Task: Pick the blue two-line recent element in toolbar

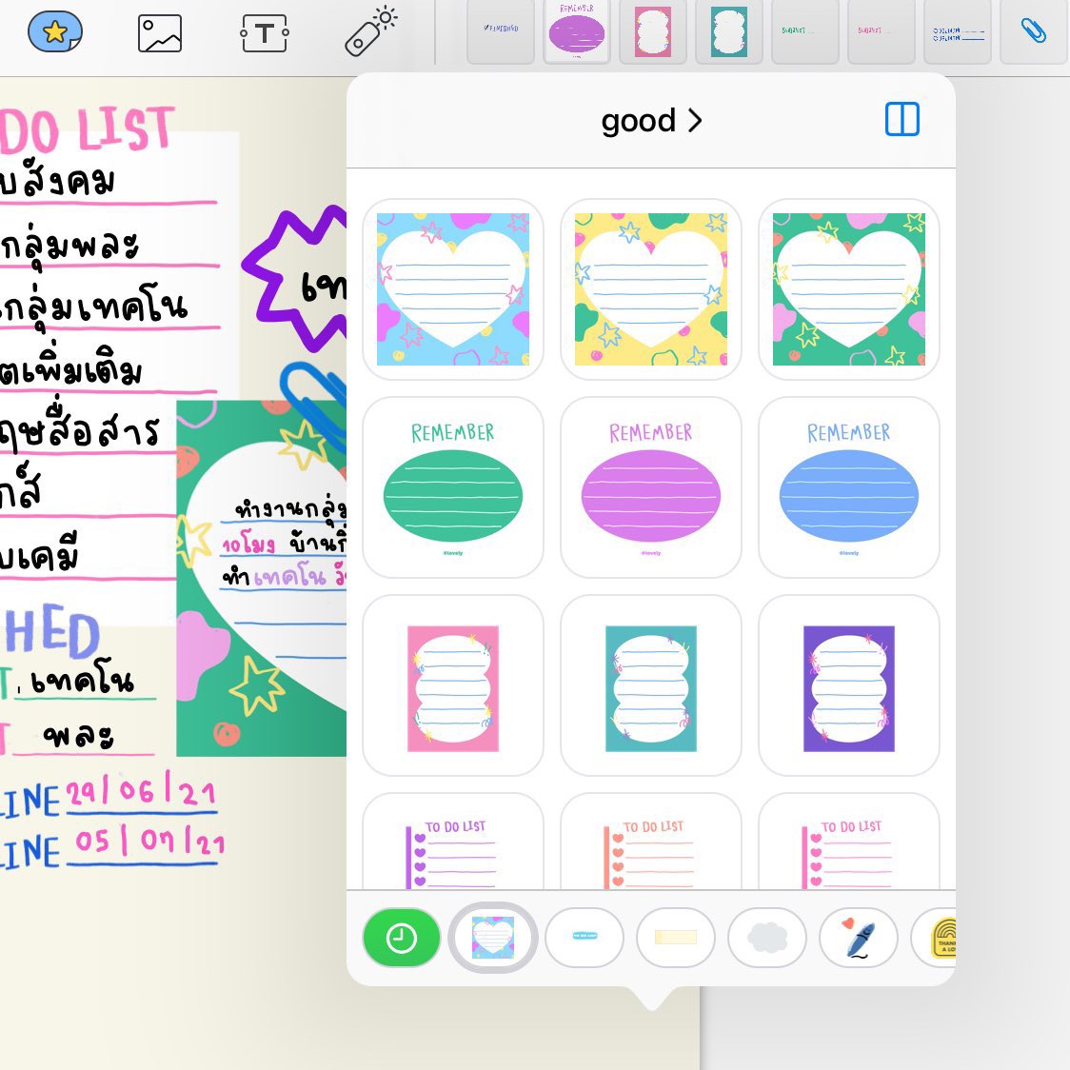Action: coord(958,31)
